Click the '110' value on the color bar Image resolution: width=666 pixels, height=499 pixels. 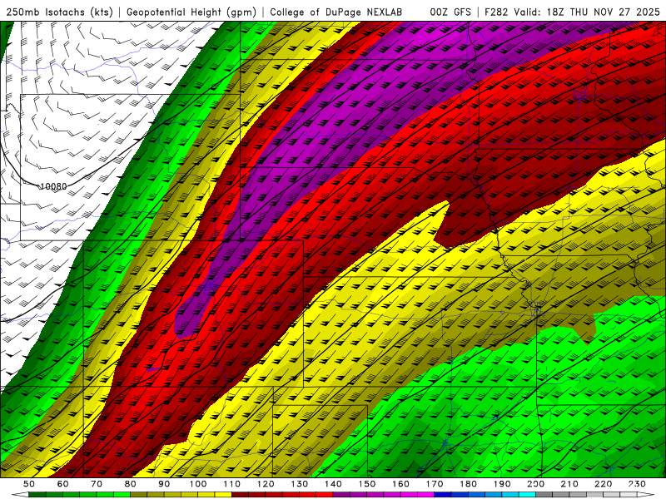232,484
